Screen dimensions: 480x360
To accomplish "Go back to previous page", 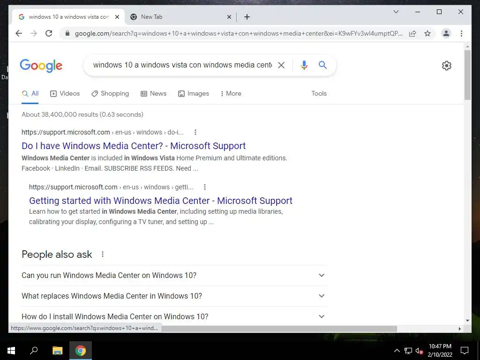I will [19, 33].
